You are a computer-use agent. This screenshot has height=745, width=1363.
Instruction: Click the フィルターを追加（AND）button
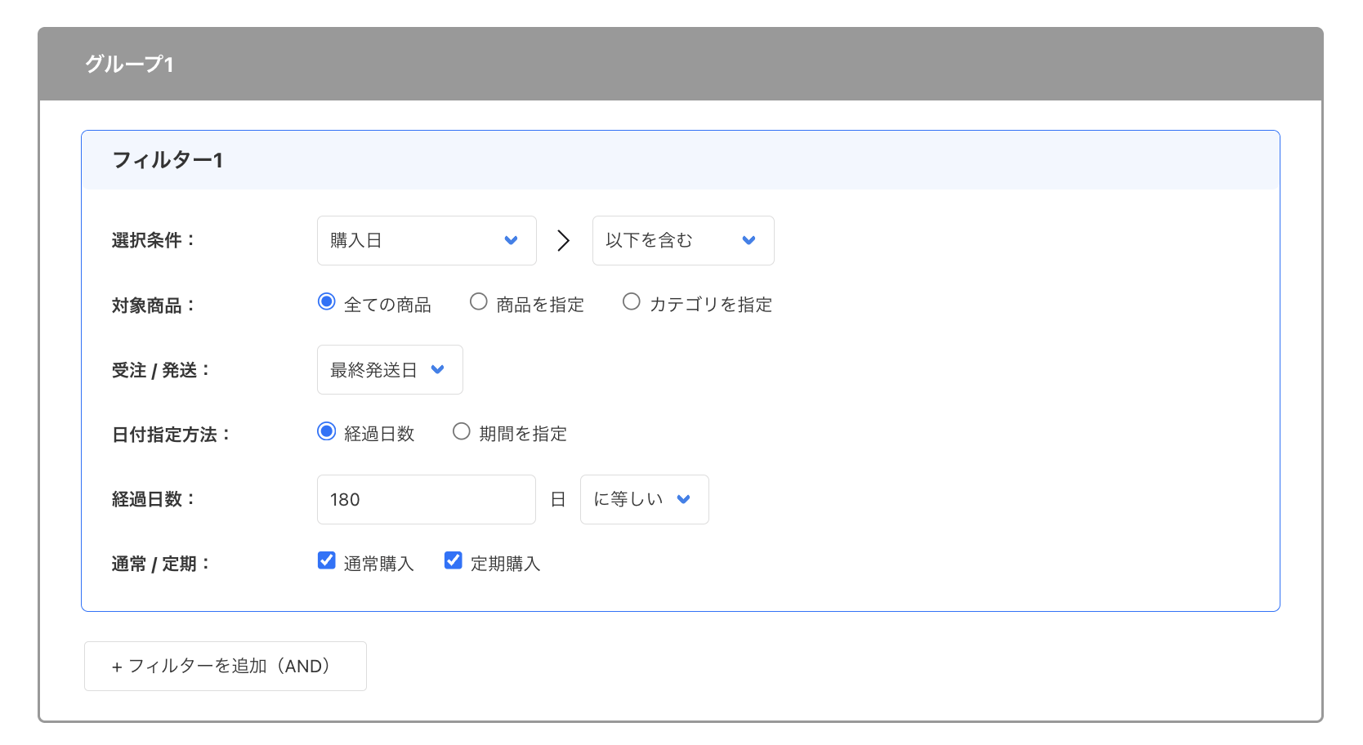(225, 666)
